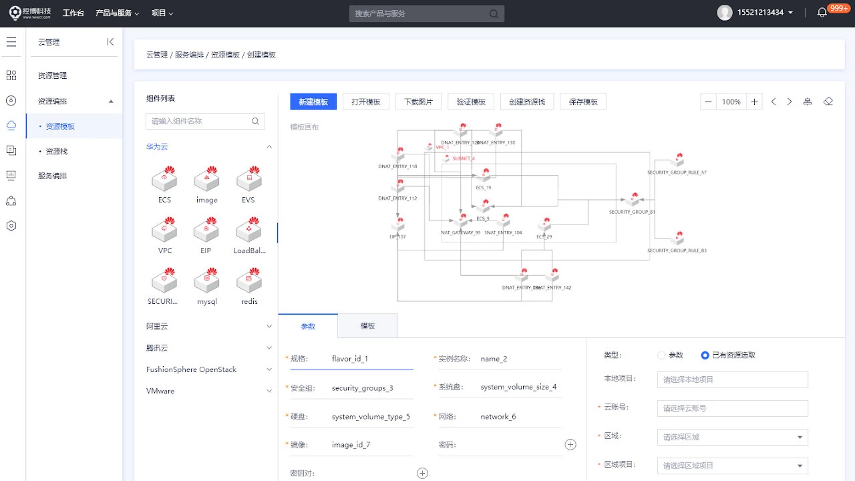Select the 已有资源选取 radio button
The height and width of the screenshot is (481, 855).
coord(705,355)
